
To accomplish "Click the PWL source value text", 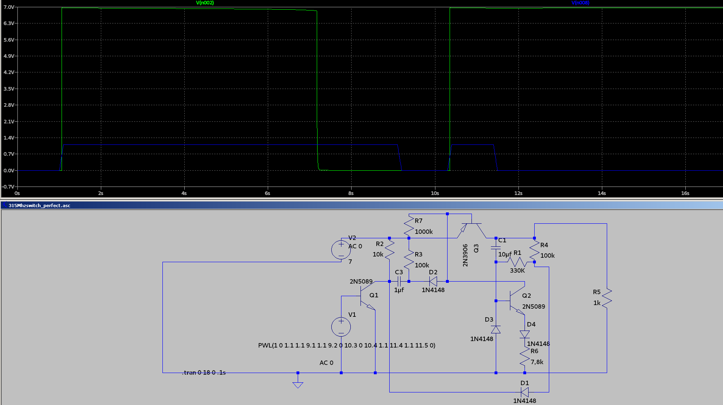I will pos(346,346).
